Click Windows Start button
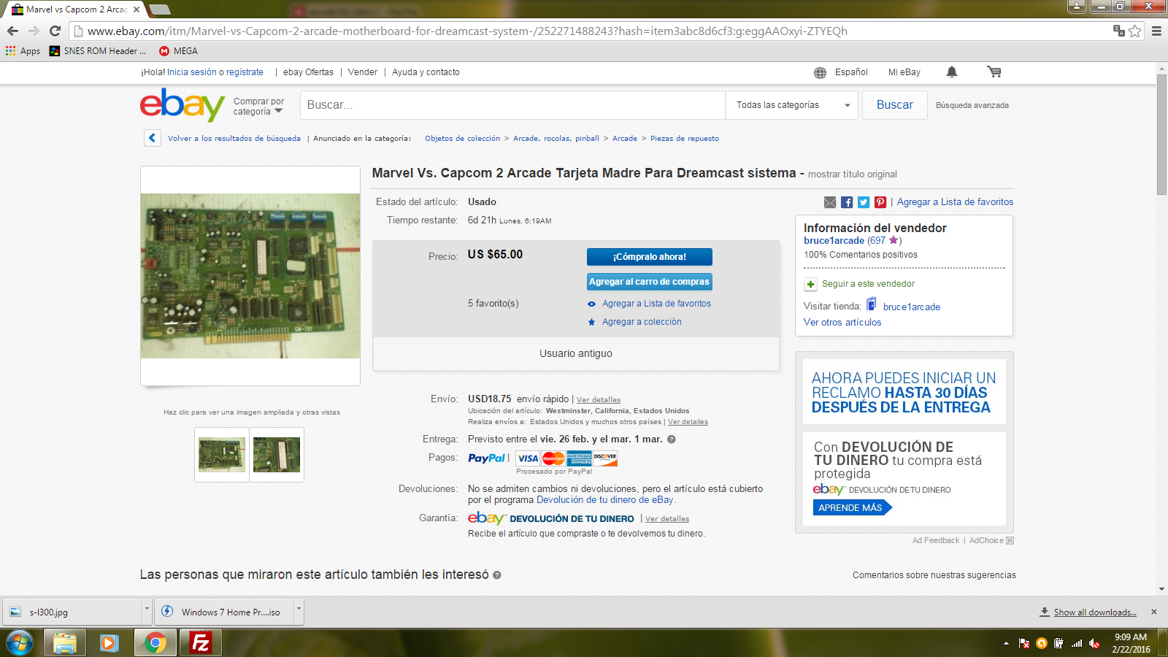 point(19,642)
